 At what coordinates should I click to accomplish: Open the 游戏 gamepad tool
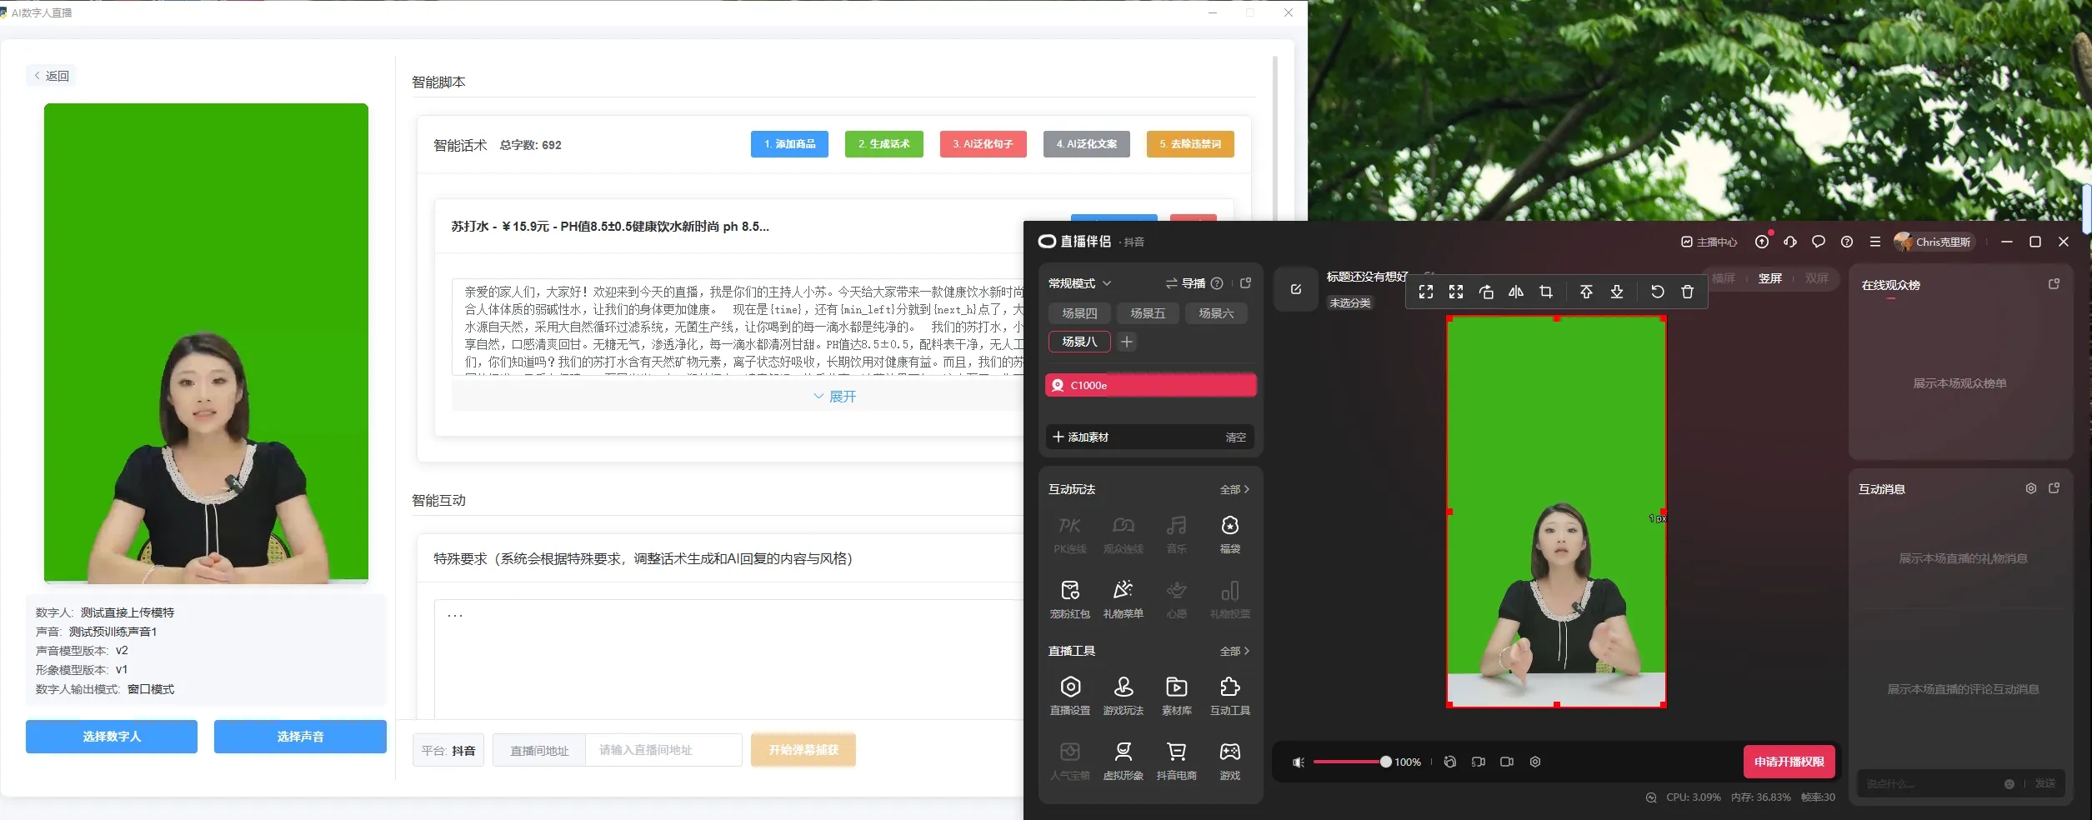click(x=1230, y=761)
